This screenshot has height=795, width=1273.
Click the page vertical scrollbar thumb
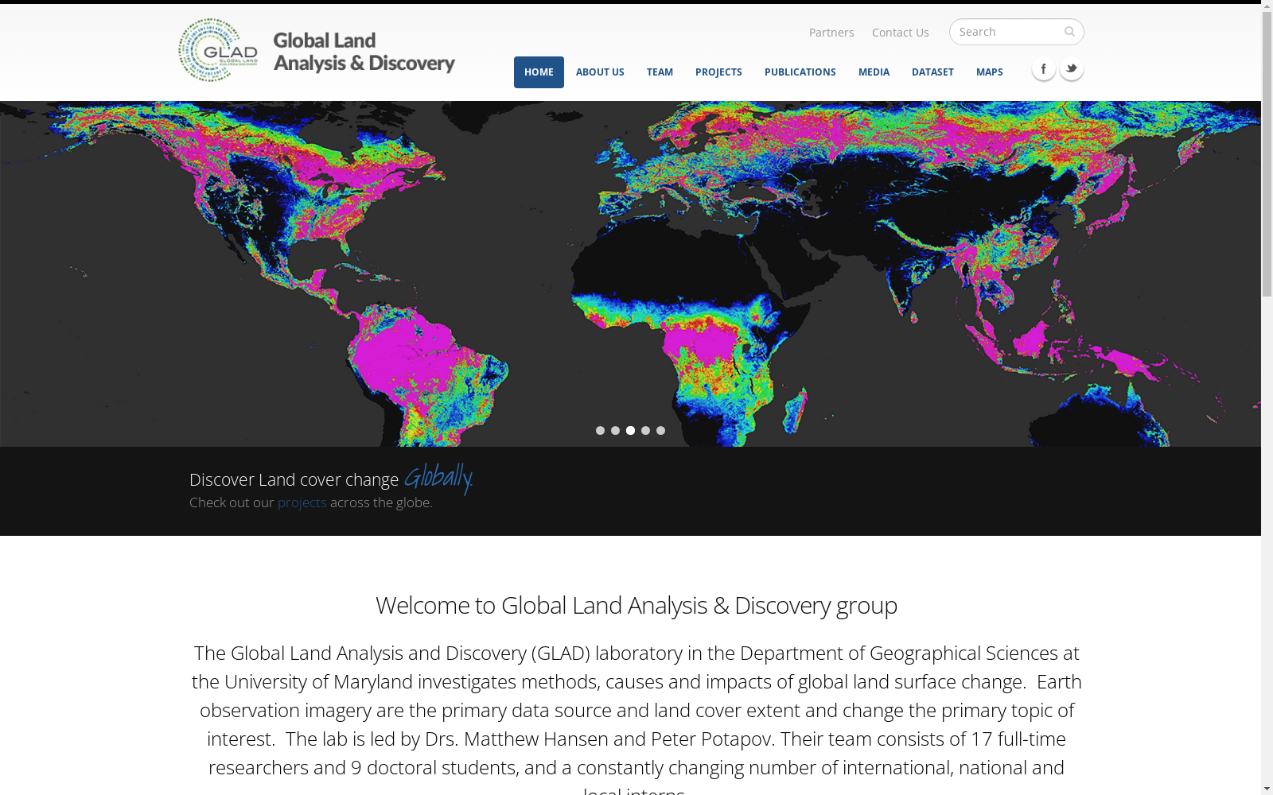pos(1267,154)
